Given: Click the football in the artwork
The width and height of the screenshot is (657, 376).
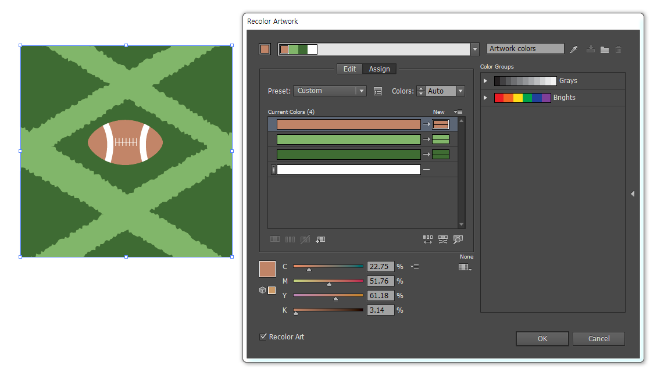Looking at the screenshot, I should 125,142.
